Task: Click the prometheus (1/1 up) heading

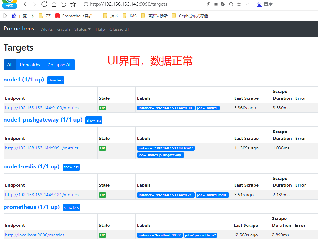Action: pyautogui.click(x=32, y=207)
